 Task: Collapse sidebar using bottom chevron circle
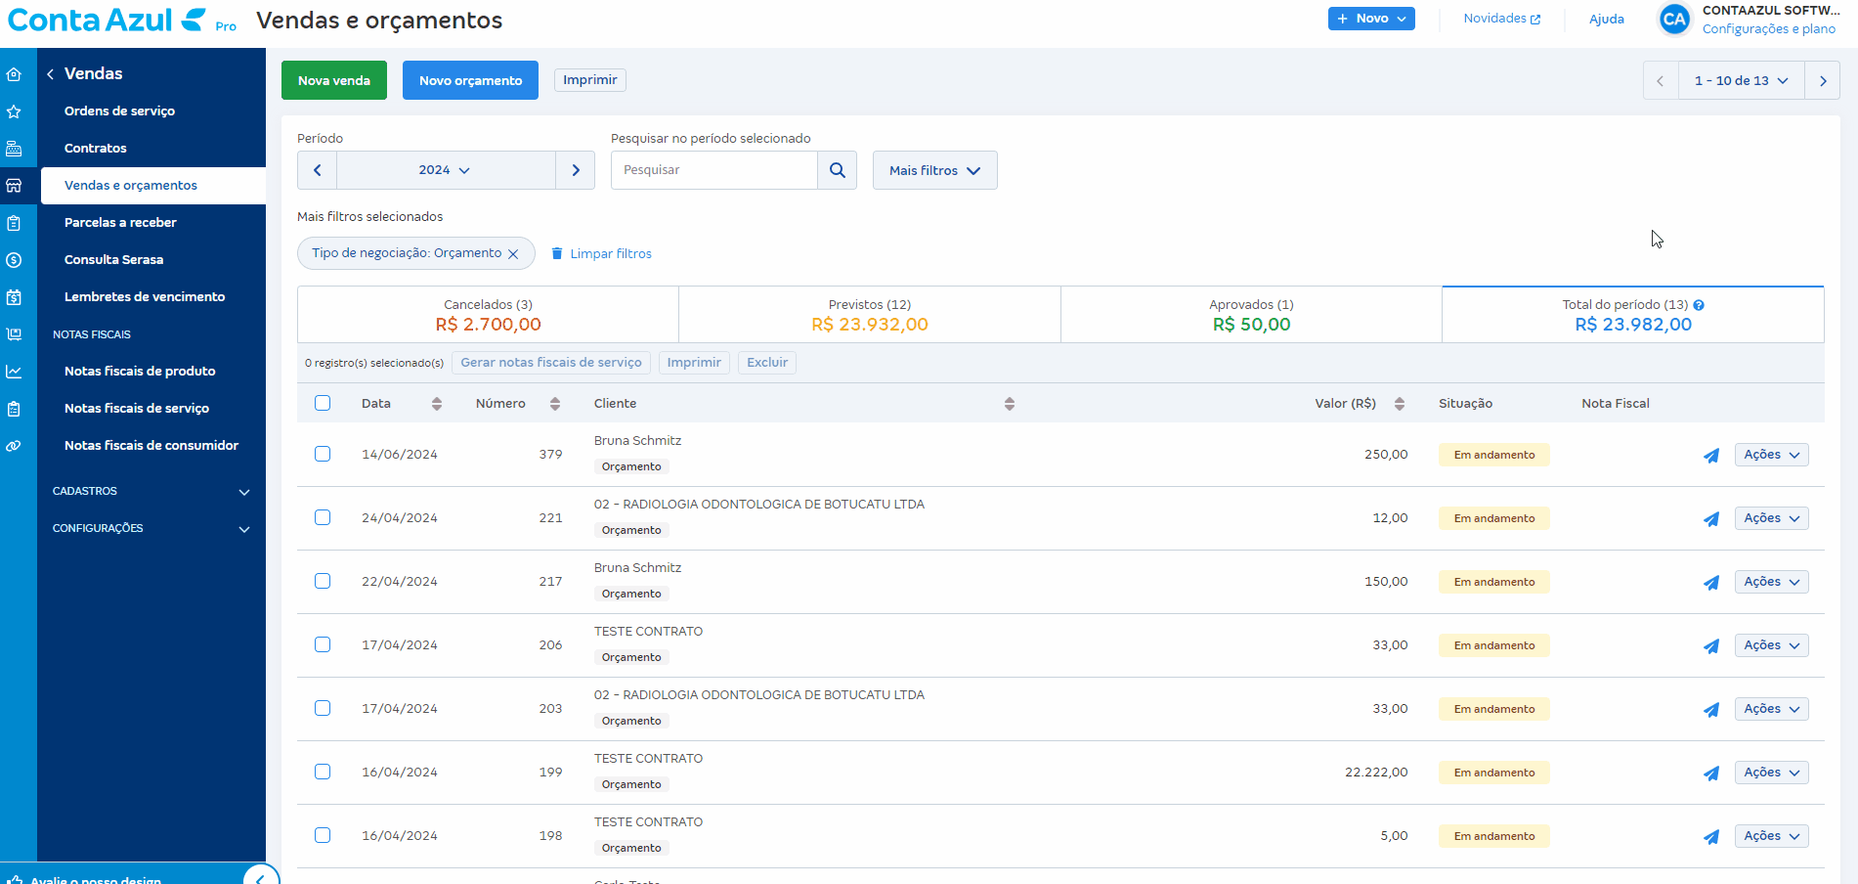coord(261,877)
